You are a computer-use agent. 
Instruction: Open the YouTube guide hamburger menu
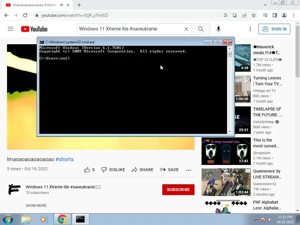coord(11,29)
